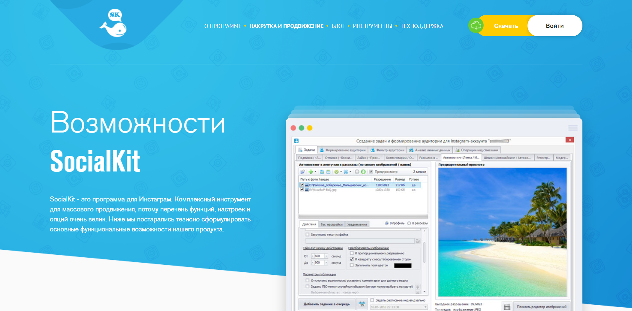Open the Анализ личных данных tab
The image size is (632, 311).
click(430, 150)
